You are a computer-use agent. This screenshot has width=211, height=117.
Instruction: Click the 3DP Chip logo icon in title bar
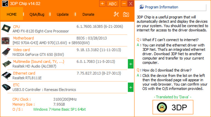point(5,4)
